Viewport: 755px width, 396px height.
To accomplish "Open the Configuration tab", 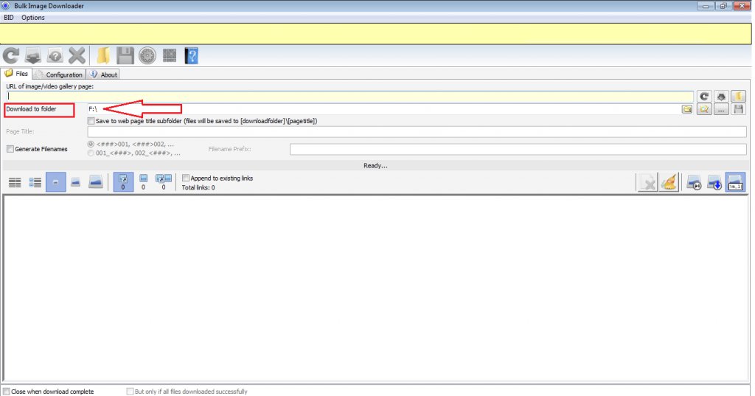I will [59, 74].
